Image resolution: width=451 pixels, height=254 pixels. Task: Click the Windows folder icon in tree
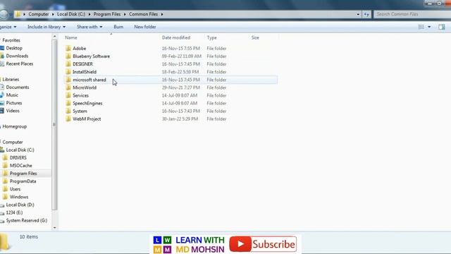pos(5,197)
